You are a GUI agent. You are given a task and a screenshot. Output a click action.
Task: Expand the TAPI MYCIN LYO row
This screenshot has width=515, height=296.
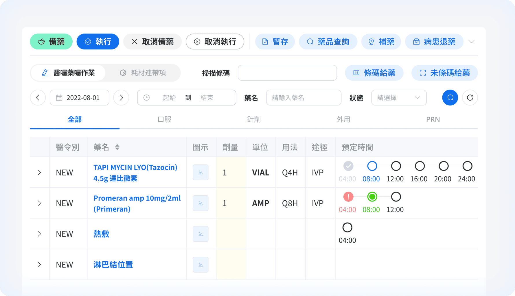click(x=40, y=173)
